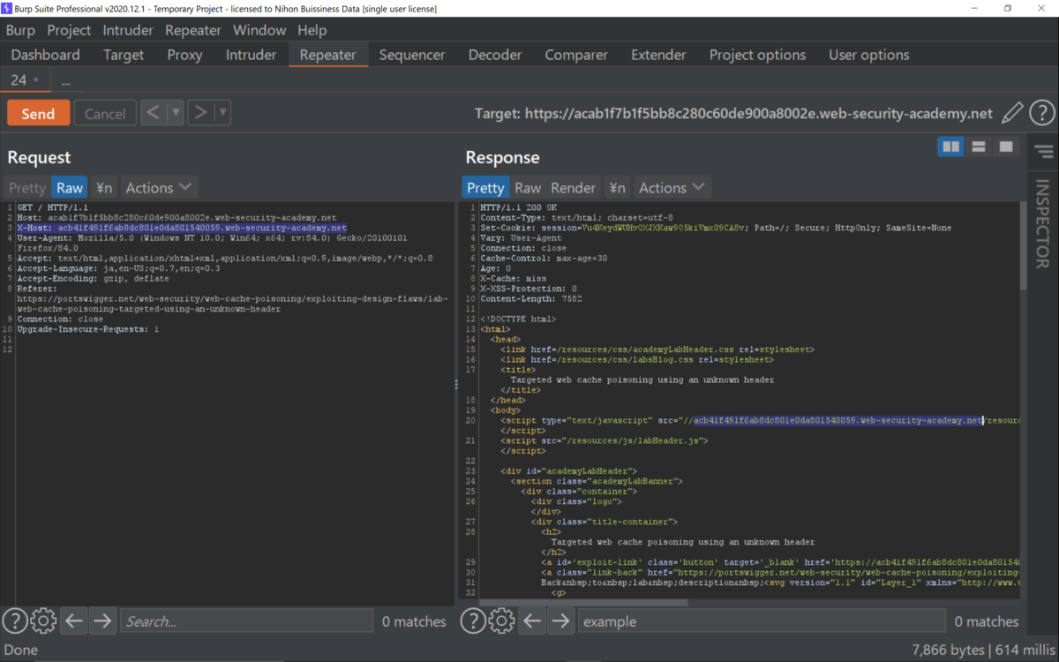
Task: Switch to the Comparer tab
Action: (x=576, y=55)
